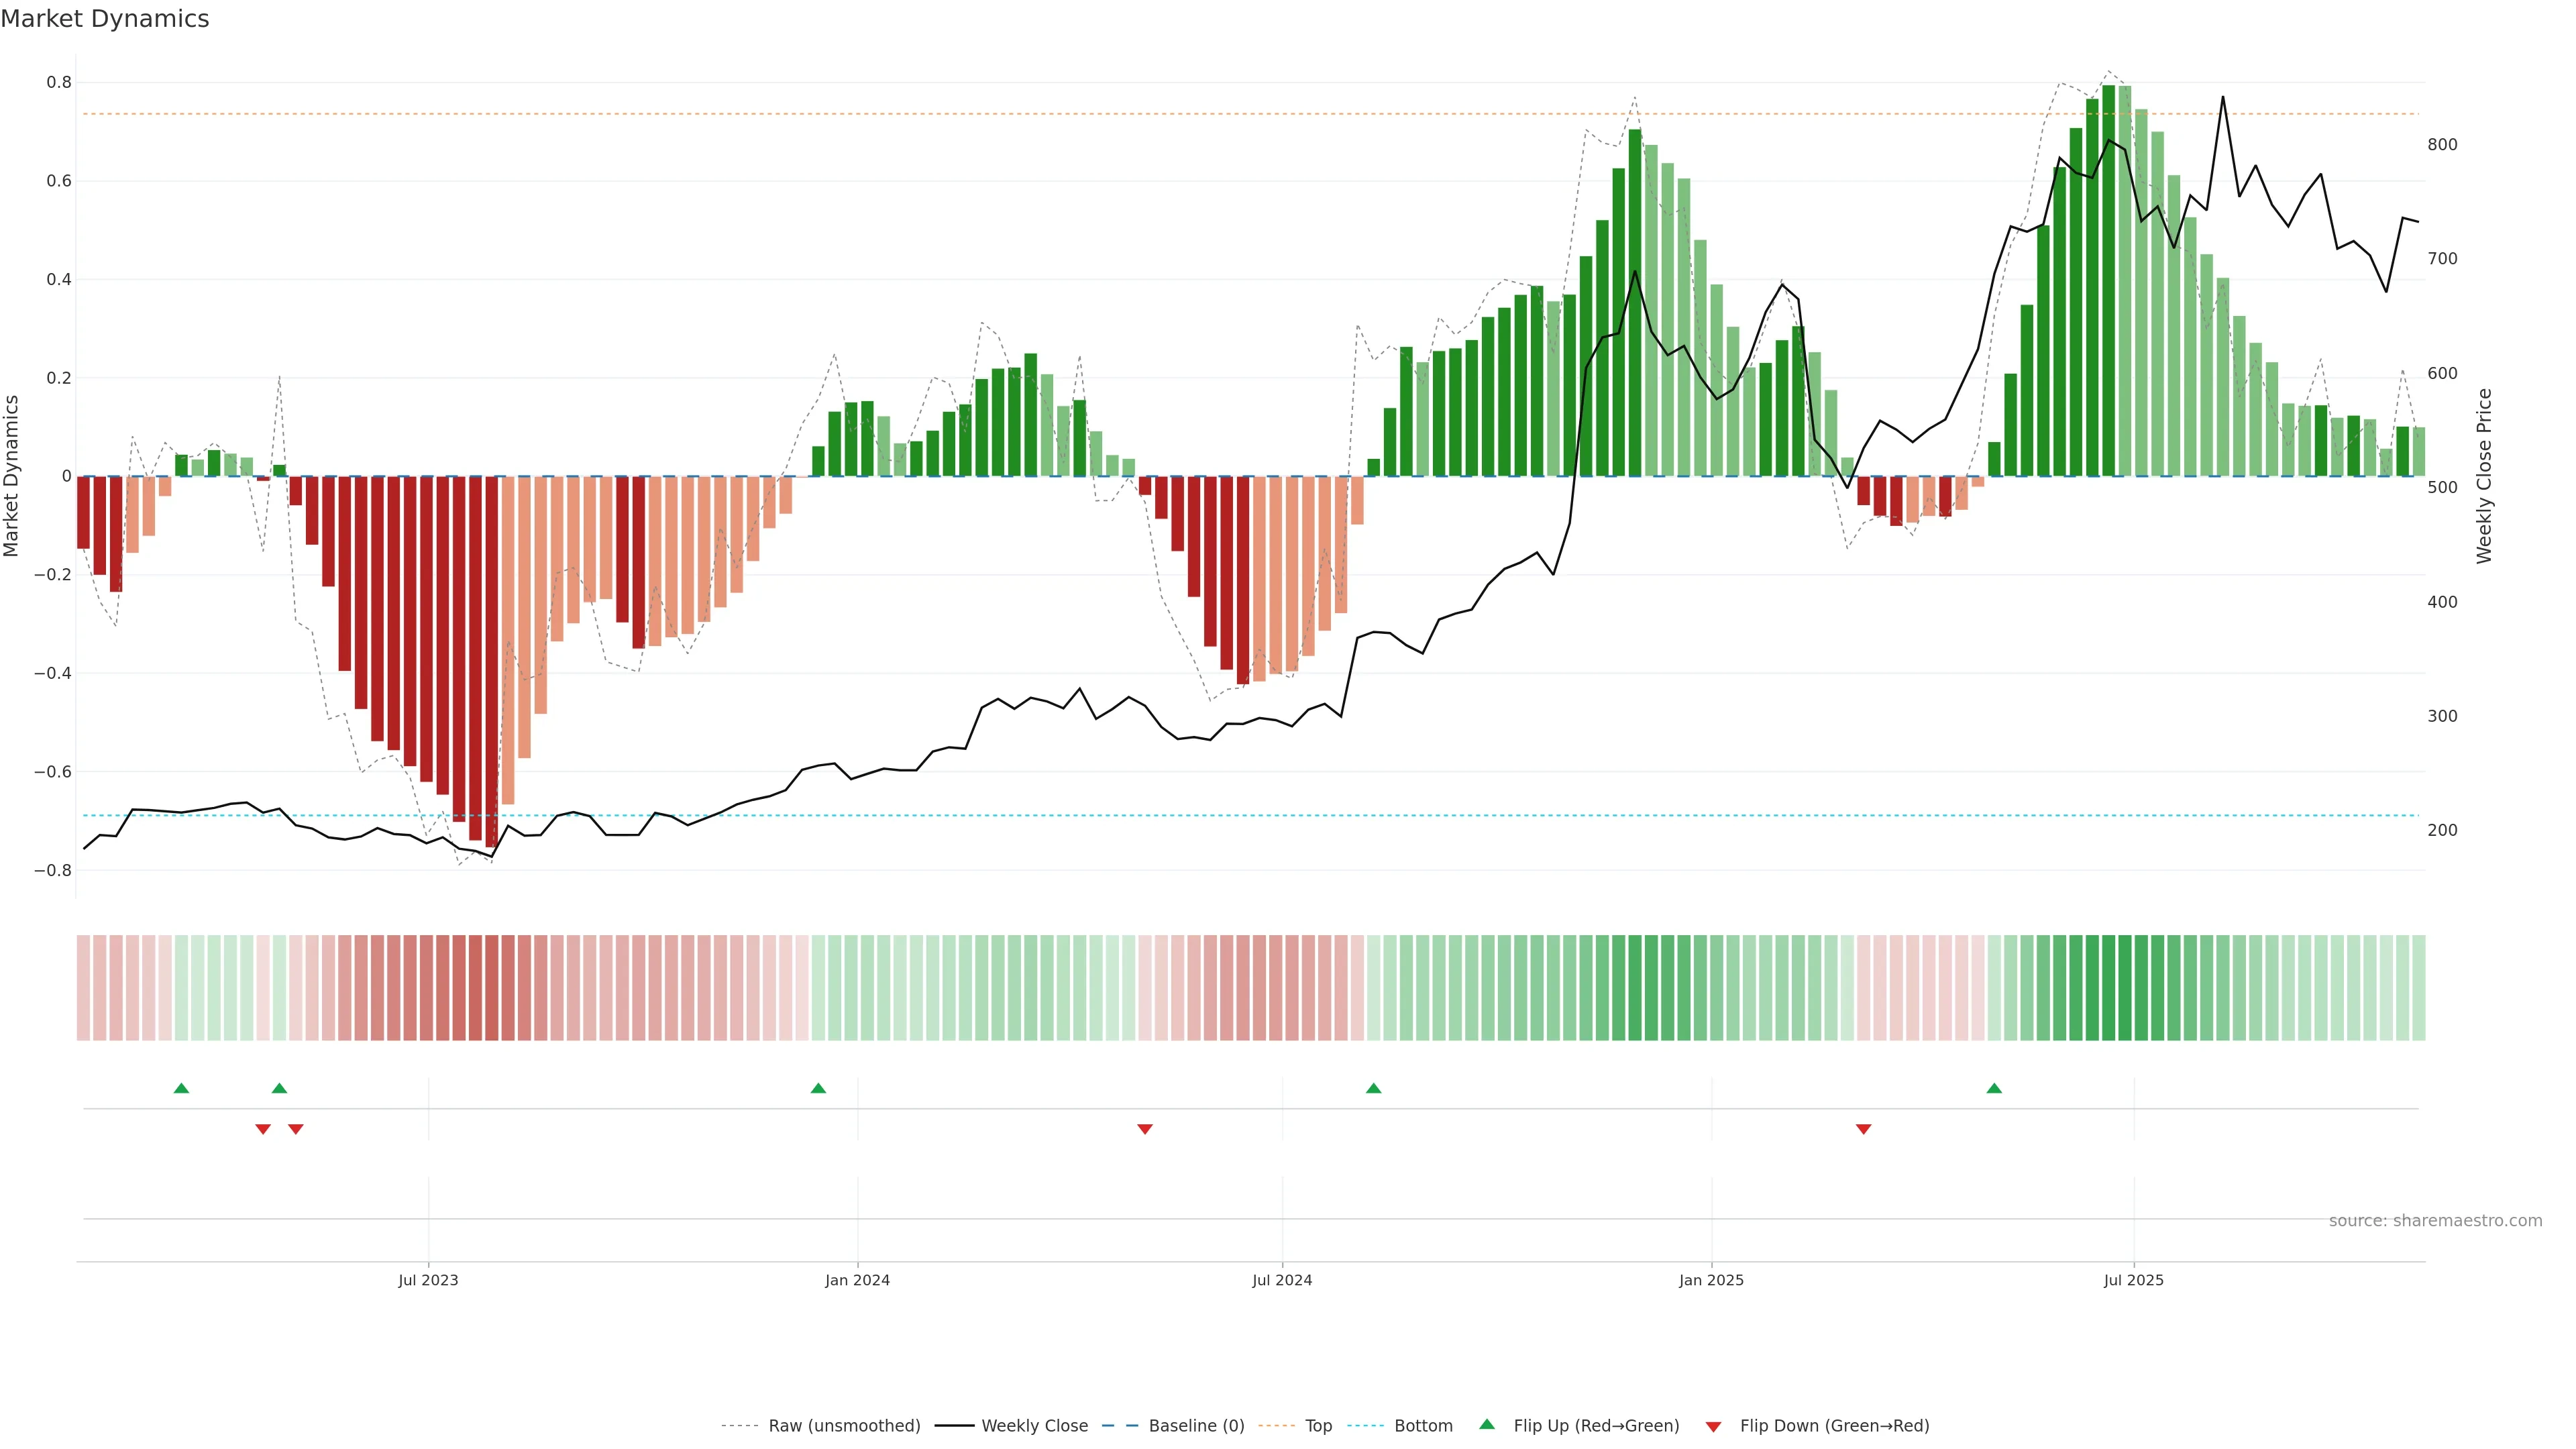Click the leftmost red flip-down triangle marker
Viewport: 2576px width, 1449px height.
263,1129
